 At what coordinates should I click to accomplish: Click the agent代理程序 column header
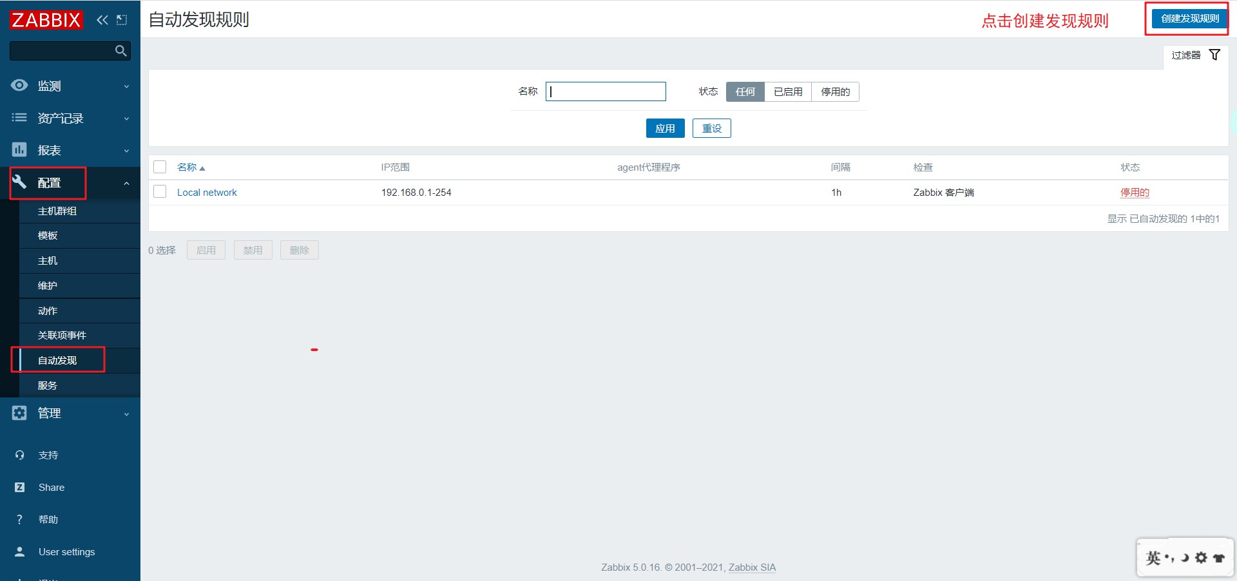click(x=649, y=167)
